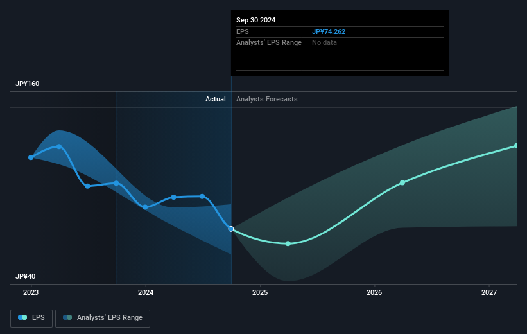This screenshot has width=527, height=334.
Task: Click the 2025 label on the x-axis
Action: click(x=260, y=293)
